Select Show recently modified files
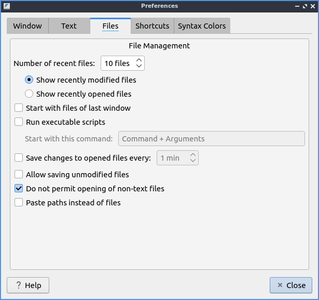 tap(30, 80)
